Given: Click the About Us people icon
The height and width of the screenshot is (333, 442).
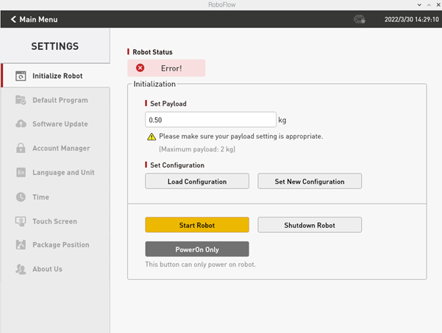Looking at the screenshot, I should point(21,269).
